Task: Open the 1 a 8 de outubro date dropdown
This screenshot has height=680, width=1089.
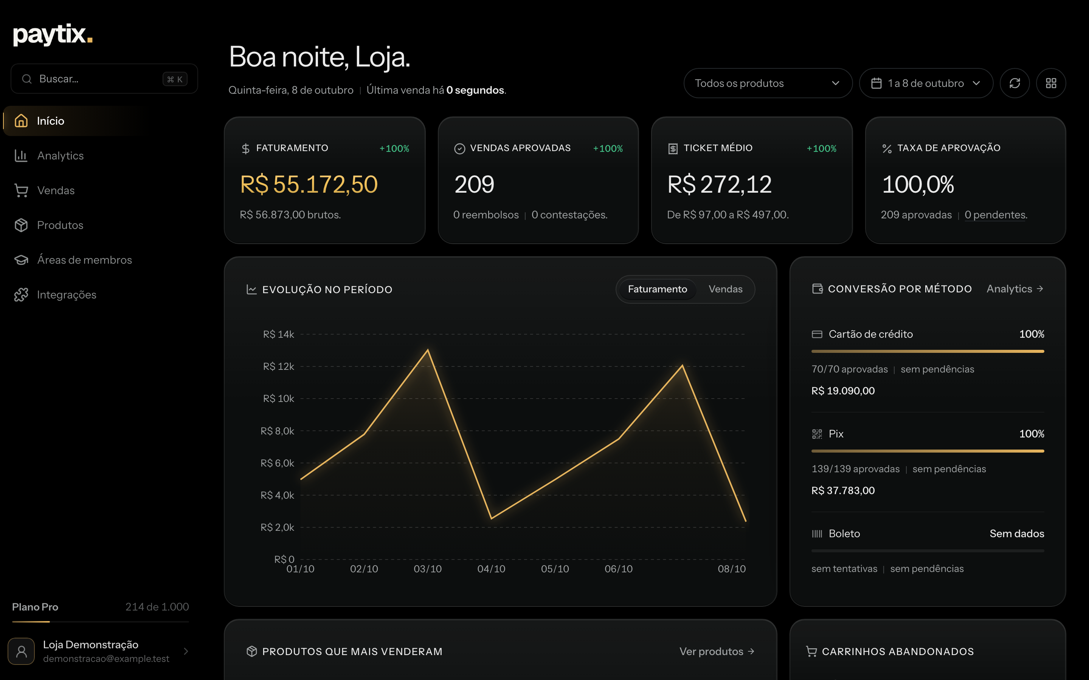Action: coord(926,83)
